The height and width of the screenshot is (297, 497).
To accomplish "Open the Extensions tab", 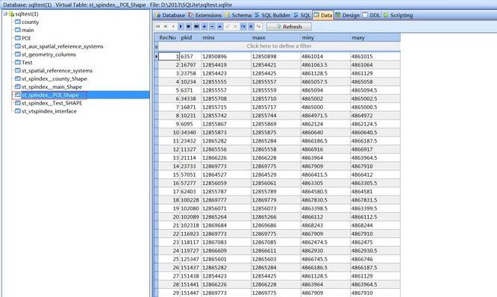I will pyautogui.click(x=204, y=15).
